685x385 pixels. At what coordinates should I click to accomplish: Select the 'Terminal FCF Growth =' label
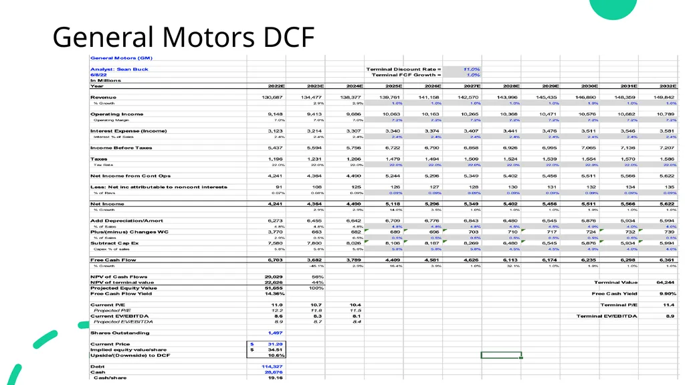(406, 75)
